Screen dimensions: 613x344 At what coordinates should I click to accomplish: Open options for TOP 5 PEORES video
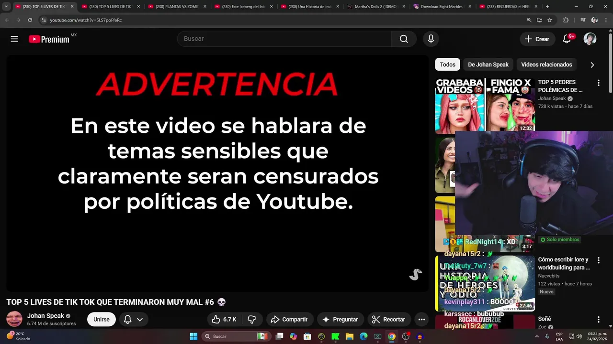[x=598, y=83]
